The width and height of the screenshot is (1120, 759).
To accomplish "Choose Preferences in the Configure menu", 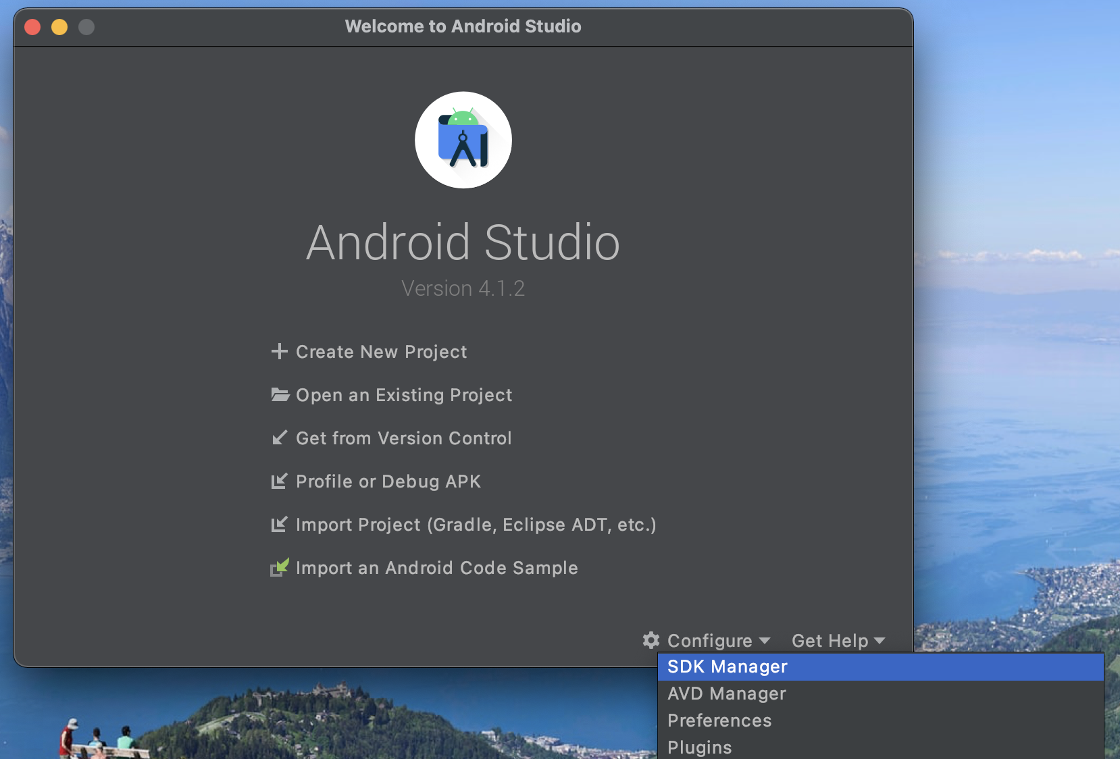I will [x=881, y=721].
